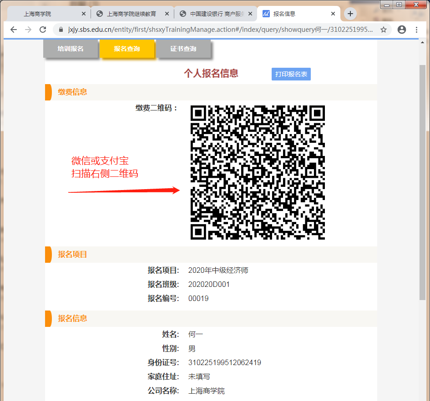Click the 个人报名信息 page heading
430x401 pixels.
(x=211, y=74)
